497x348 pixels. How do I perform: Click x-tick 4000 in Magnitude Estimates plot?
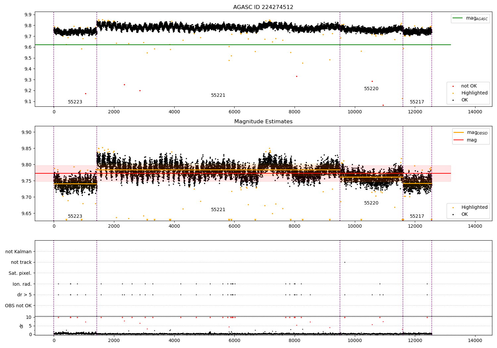click(x=174, y=226)
